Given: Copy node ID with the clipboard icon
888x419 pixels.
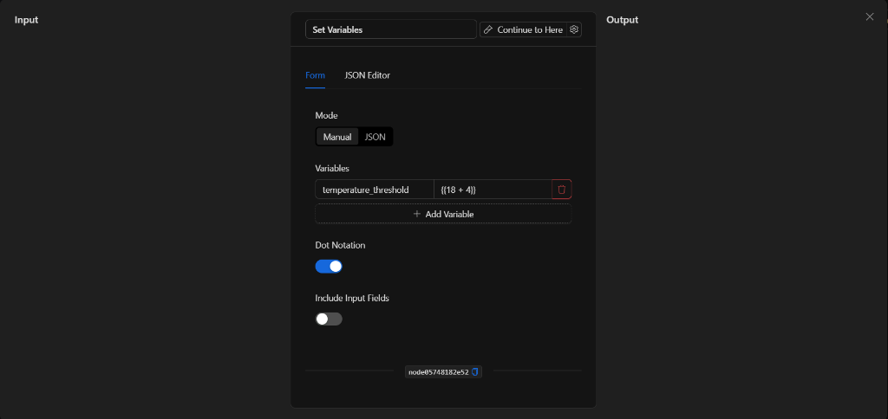Looking at the screenshot, I should (475, 372).
